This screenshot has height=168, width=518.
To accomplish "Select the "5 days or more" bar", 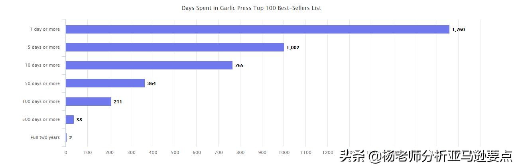I will [175, 47].
